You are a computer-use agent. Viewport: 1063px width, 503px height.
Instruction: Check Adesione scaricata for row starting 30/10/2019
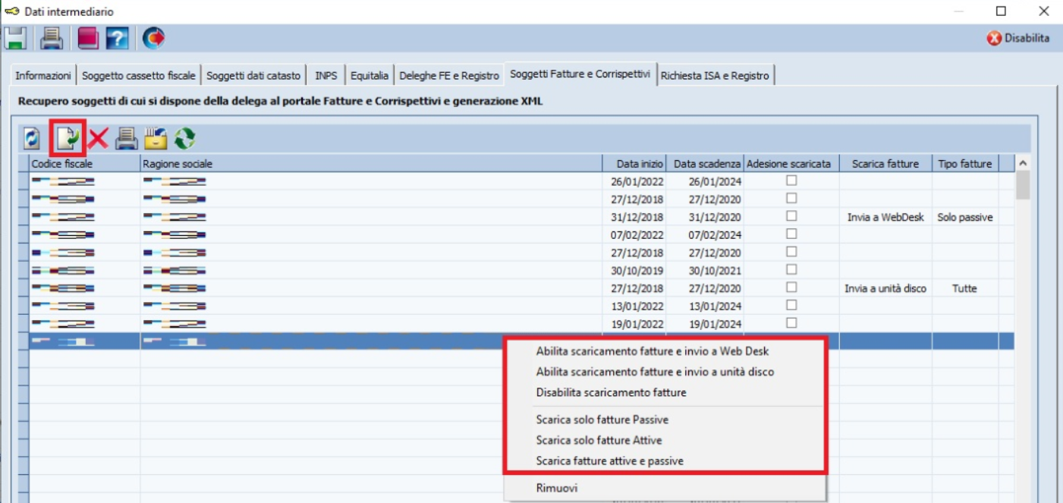[x=791, y=269]
